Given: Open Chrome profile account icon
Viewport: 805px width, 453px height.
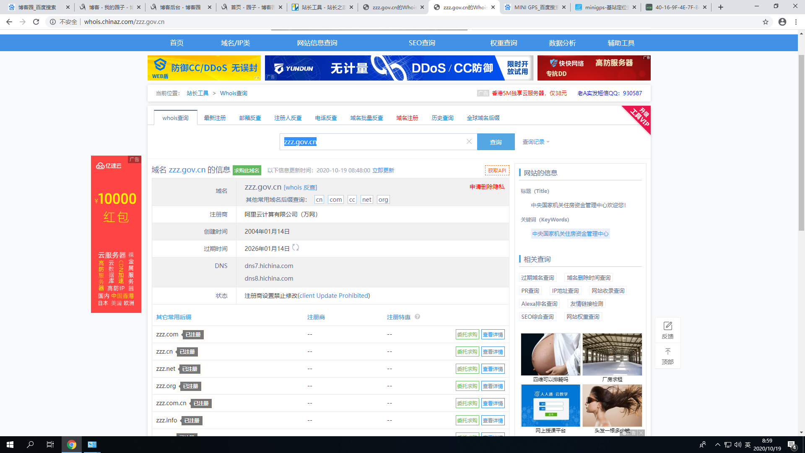Looking at the screenshot, I should pos(782,22).
